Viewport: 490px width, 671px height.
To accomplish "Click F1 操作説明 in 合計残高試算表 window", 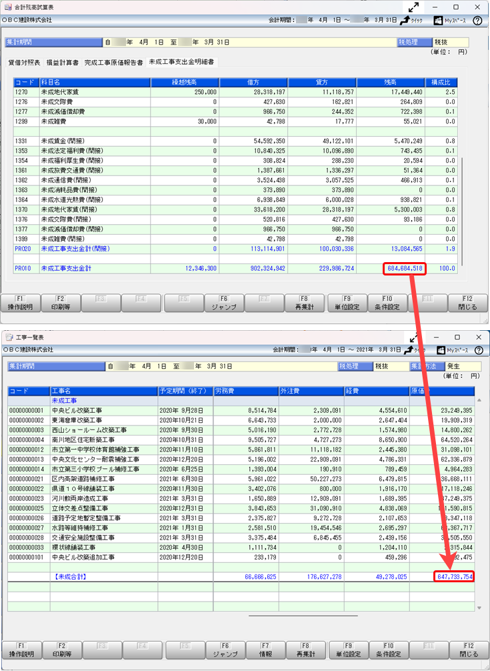I will click(21, 303).
